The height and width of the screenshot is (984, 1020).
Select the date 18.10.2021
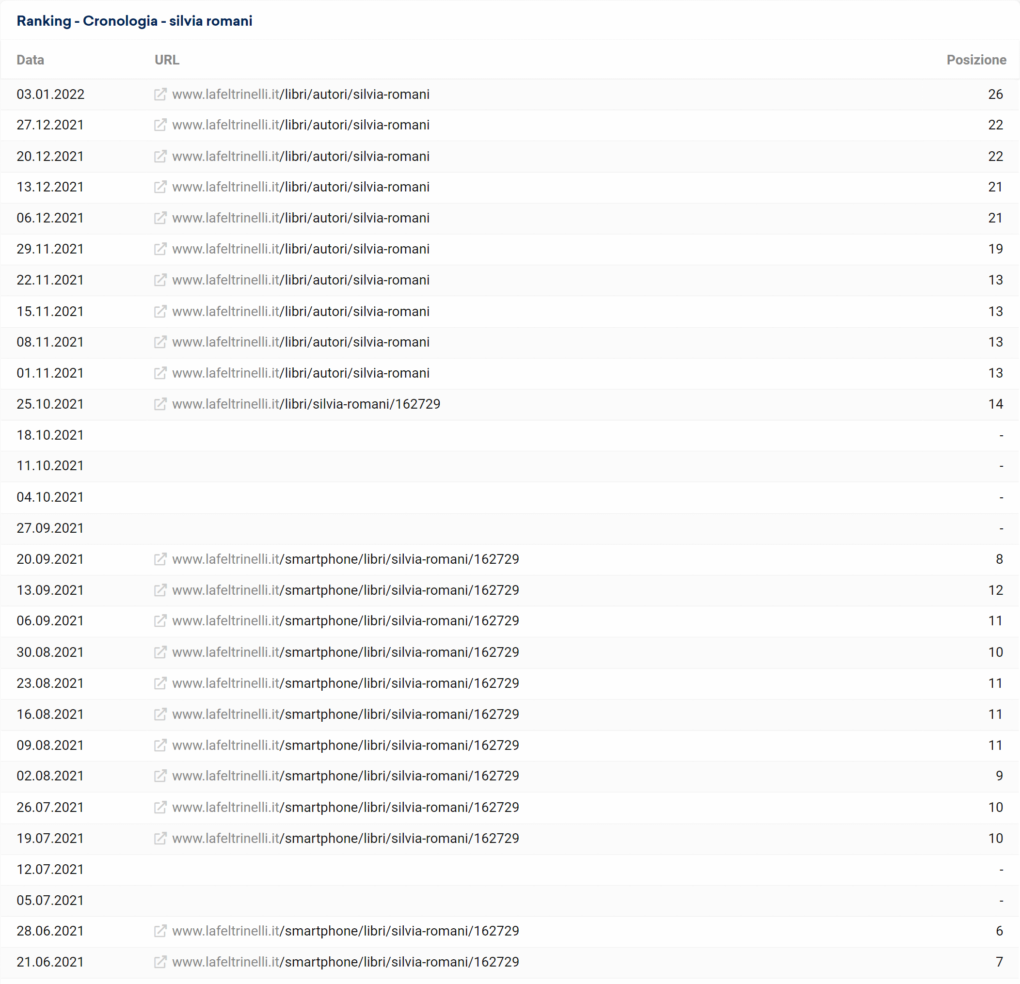tap(50, 435)
